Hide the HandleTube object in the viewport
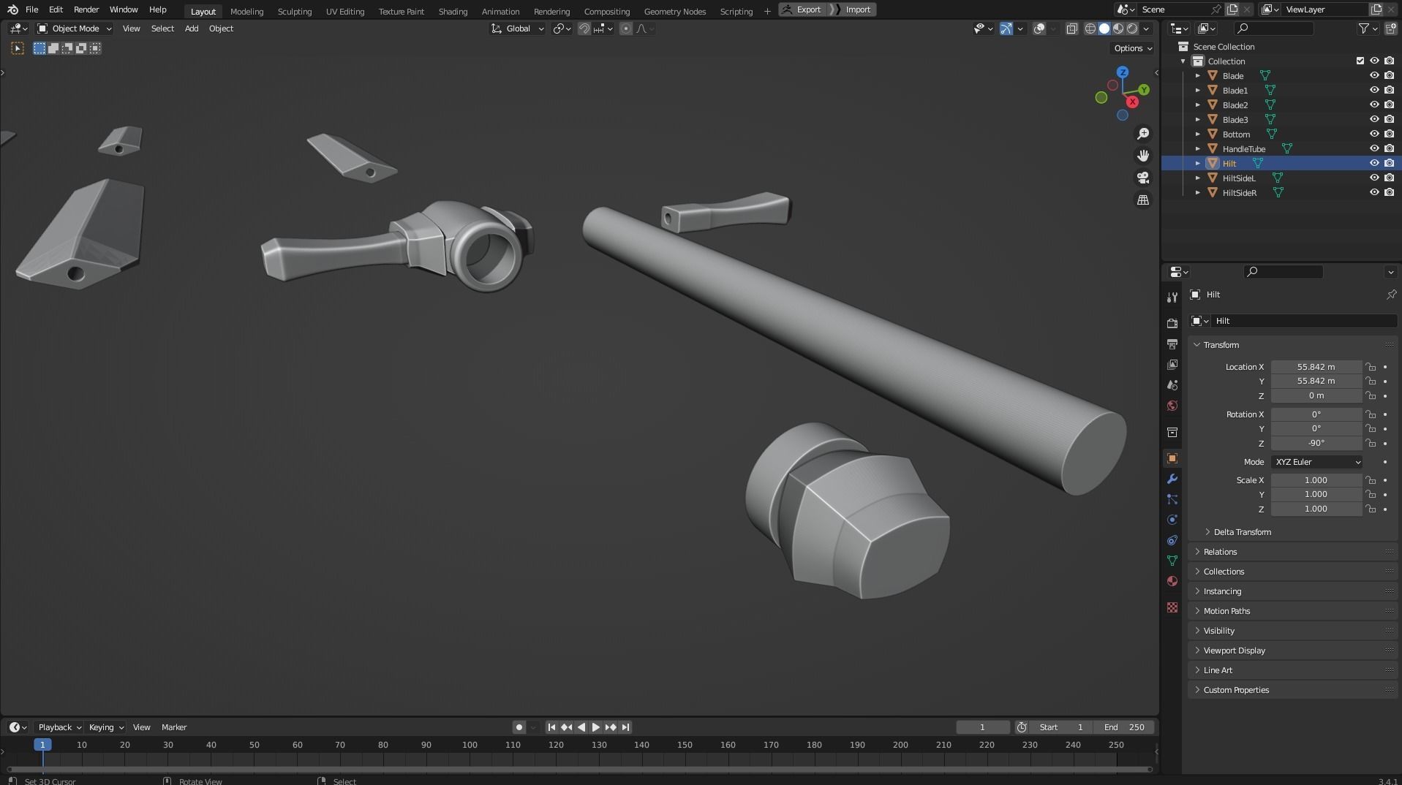Image resolution: width=1402 pixels, height=785 pixels. 1374,148
